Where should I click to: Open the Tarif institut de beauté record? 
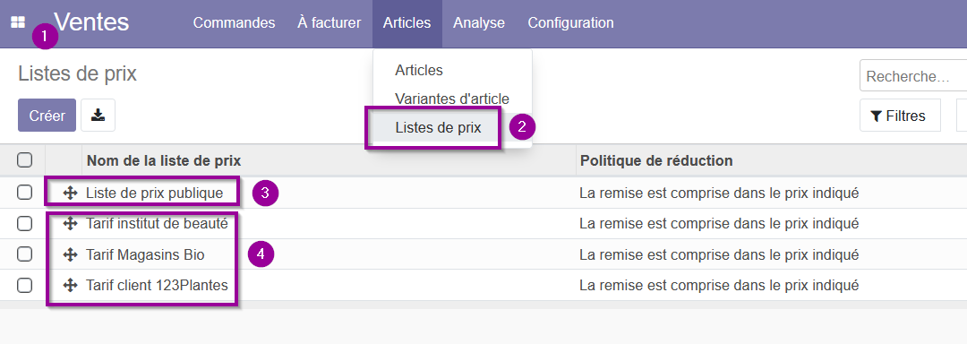157,223
